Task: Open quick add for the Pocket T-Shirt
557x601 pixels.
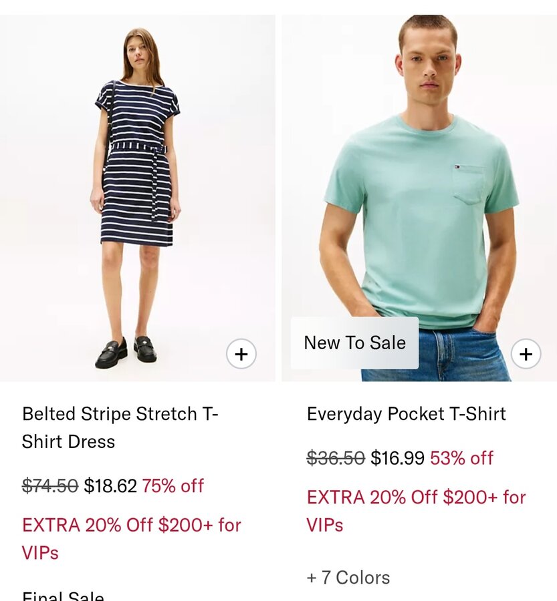Action: [526, 354]
